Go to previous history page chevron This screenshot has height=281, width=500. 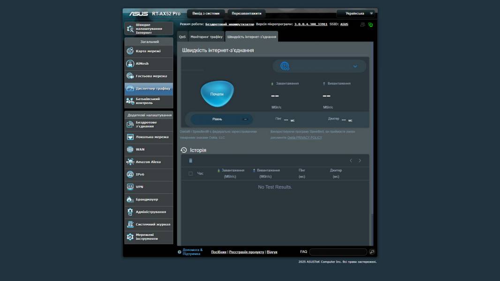(x=350, y=161)
